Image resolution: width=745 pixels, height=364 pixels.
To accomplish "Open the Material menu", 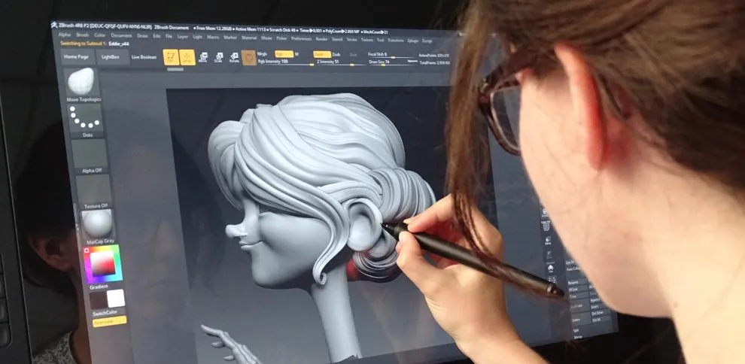I will pos(248,38).
